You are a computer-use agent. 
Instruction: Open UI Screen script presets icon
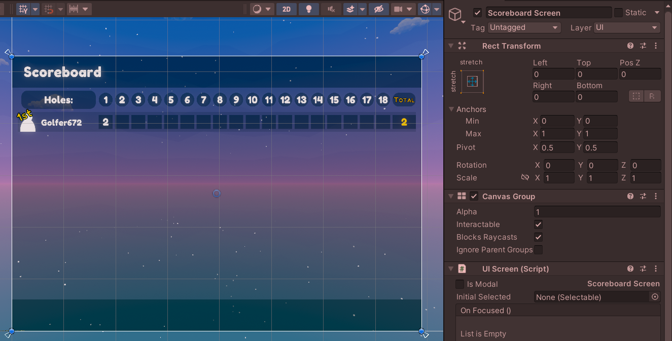click(x=643, y=269)
